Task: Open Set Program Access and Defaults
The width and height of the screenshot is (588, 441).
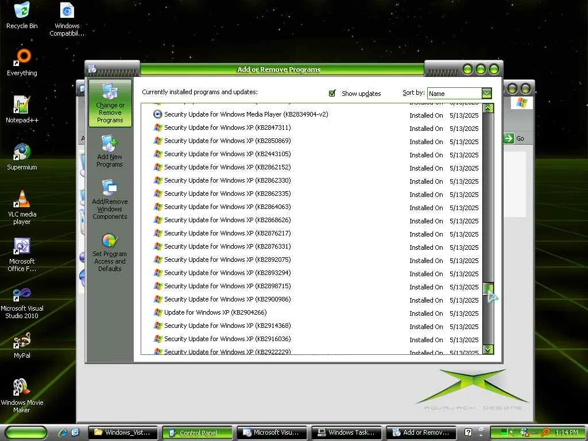Action: pos(110,252)
